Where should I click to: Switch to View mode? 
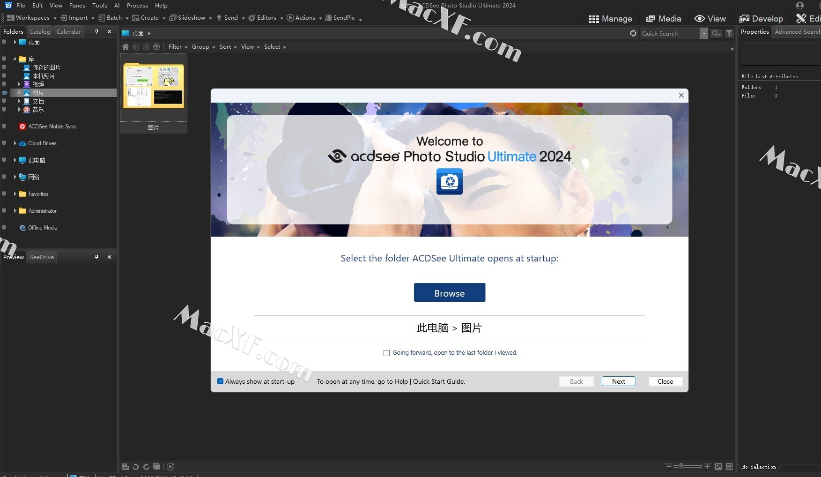710,19
